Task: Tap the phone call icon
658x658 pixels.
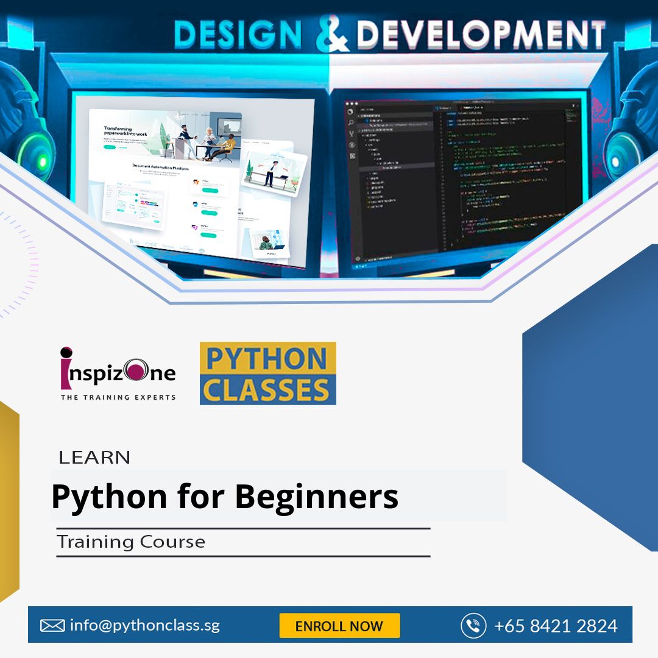Action: (473, 626)
